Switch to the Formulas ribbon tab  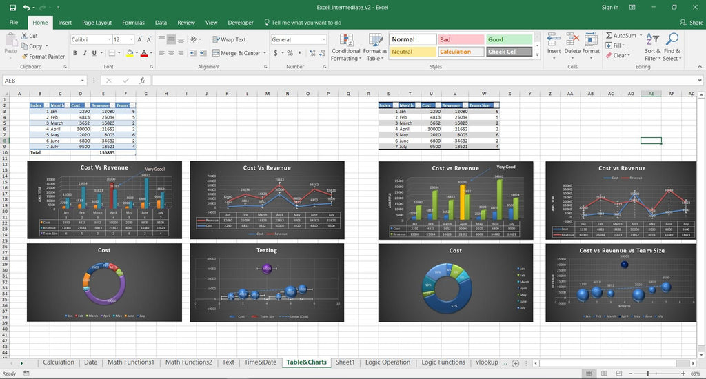[x=133, y=23]
